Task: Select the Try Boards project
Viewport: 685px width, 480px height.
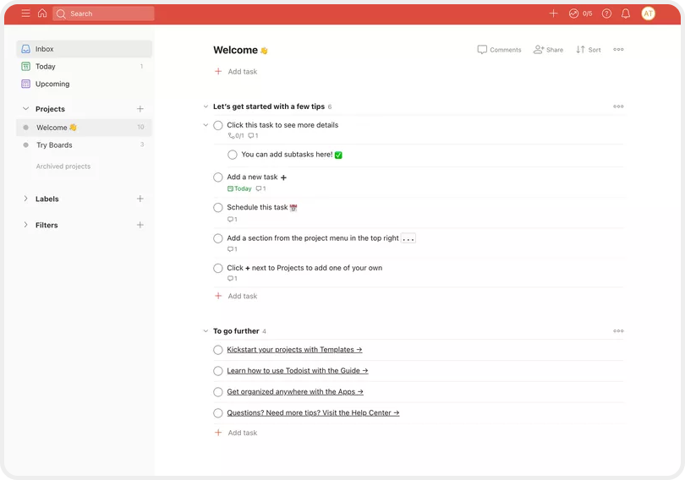Action: [x=85, y=145]
